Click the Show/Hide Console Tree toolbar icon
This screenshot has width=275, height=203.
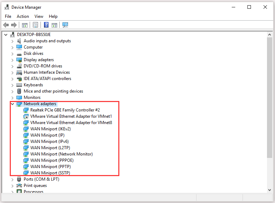(25, 25)
